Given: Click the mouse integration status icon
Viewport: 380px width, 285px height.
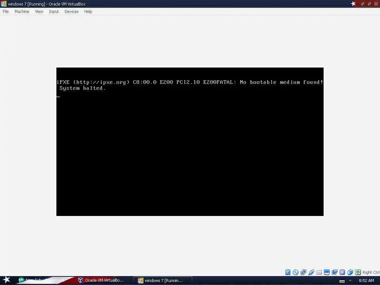Looking at the screenshot, I should click(x=350, y=272).
